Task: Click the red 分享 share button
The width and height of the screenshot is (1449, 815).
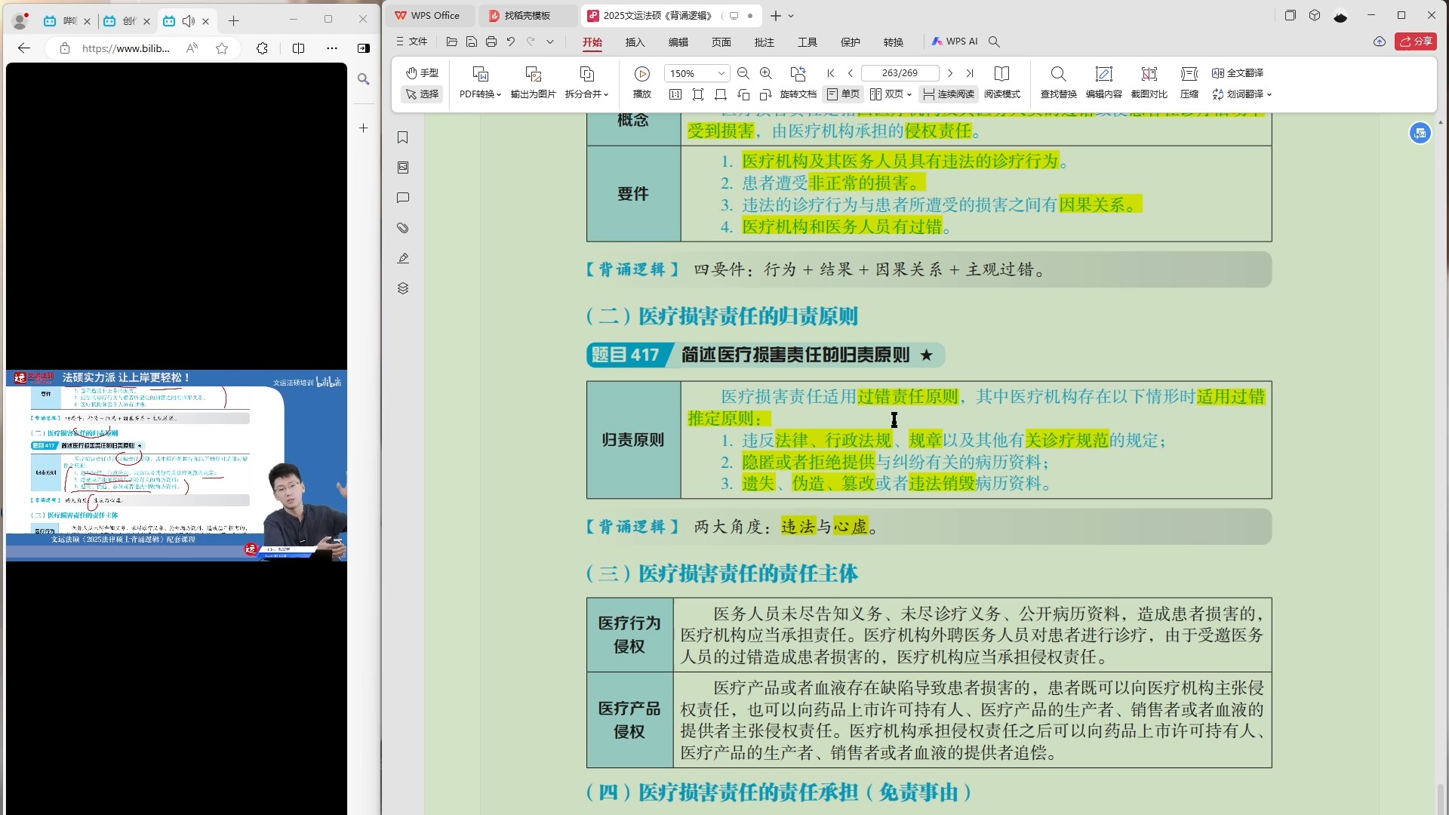Action: 1416,42
